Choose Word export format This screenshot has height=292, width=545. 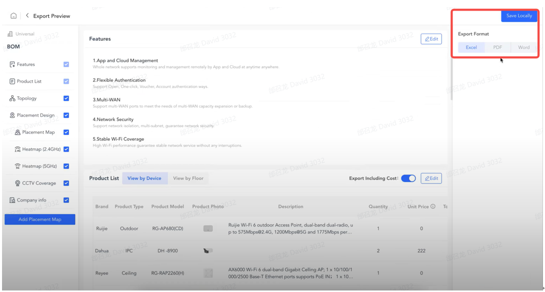tap(524, 47)
